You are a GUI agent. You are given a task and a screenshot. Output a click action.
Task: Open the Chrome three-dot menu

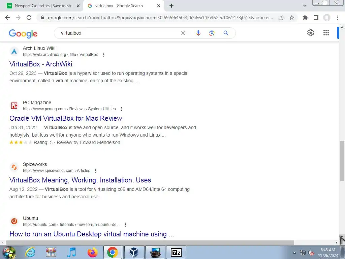[x=338, y=18]
